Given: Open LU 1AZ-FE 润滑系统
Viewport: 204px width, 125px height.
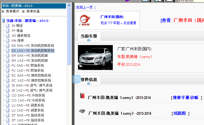Looking at the screenshot, I should (28, 110).
